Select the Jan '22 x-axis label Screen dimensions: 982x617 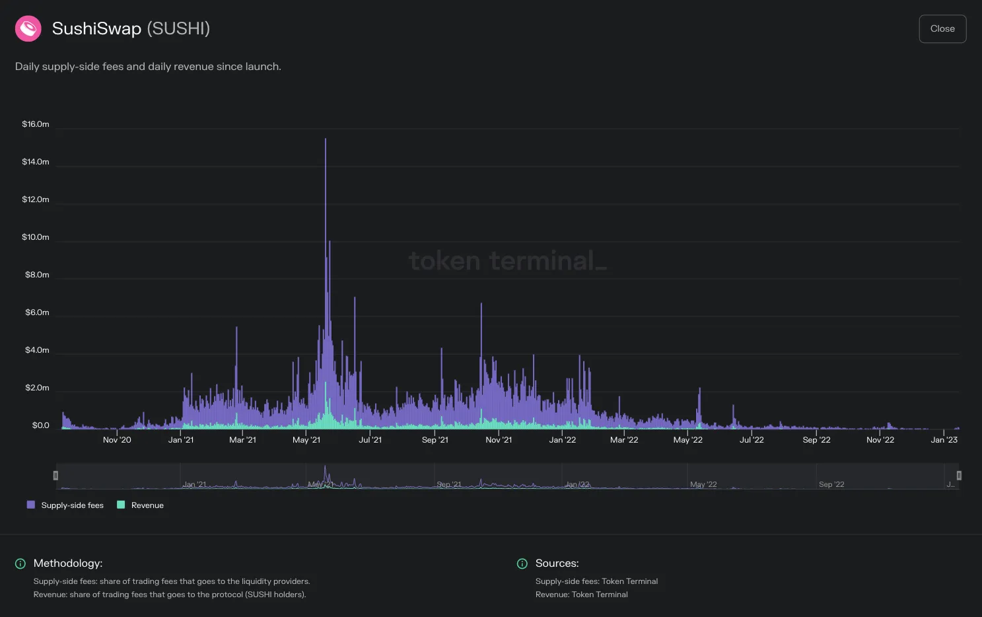click(563, 440)
